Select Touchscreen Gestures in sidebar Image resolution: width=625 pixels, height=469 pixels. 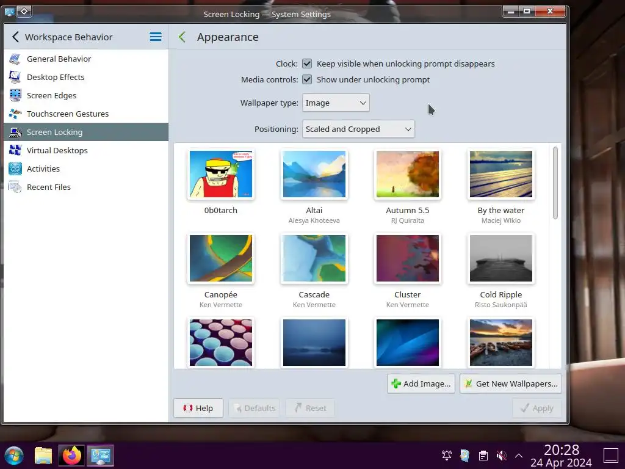tap(86, 114)
